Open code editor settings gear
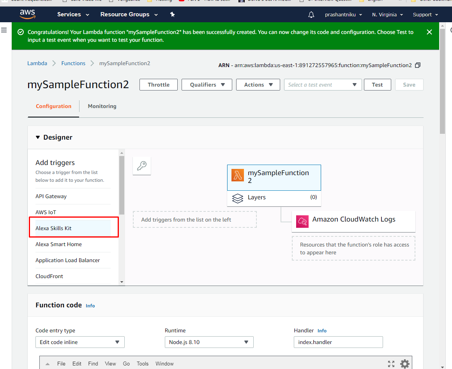 click(405, 364)
